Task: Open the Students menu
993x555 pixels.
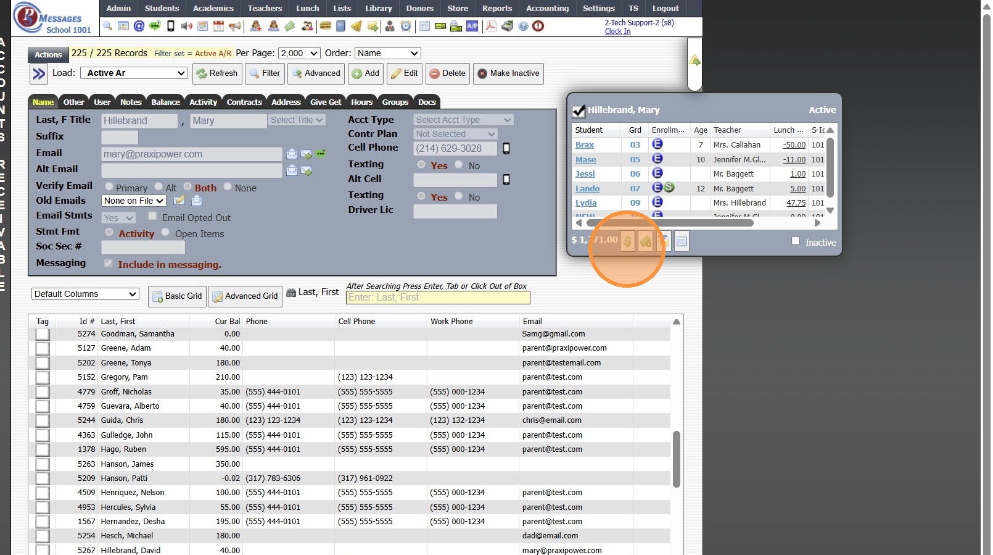Action: click(162, 8)
